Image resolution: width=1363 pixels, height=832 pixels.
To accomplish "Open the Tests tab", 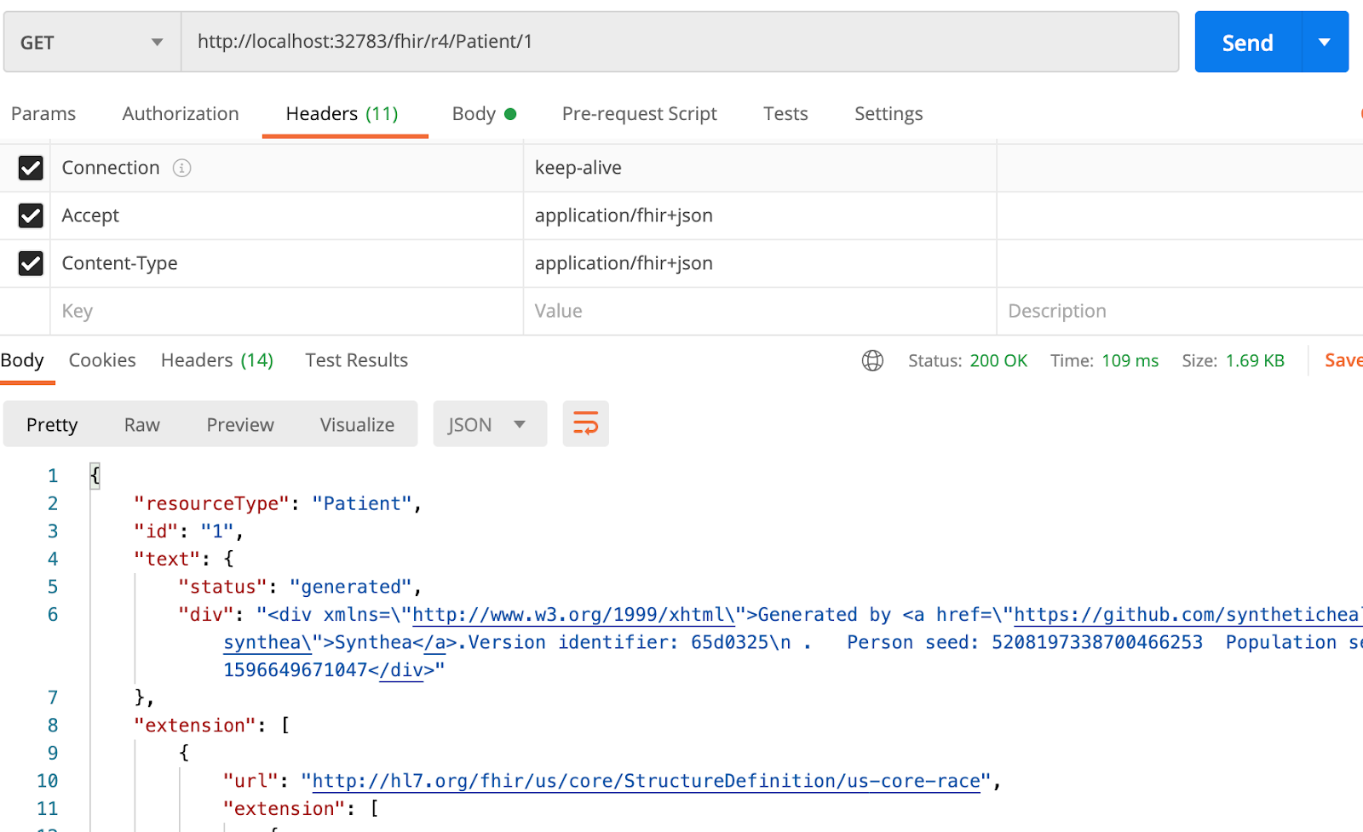I will click(785, 113).
